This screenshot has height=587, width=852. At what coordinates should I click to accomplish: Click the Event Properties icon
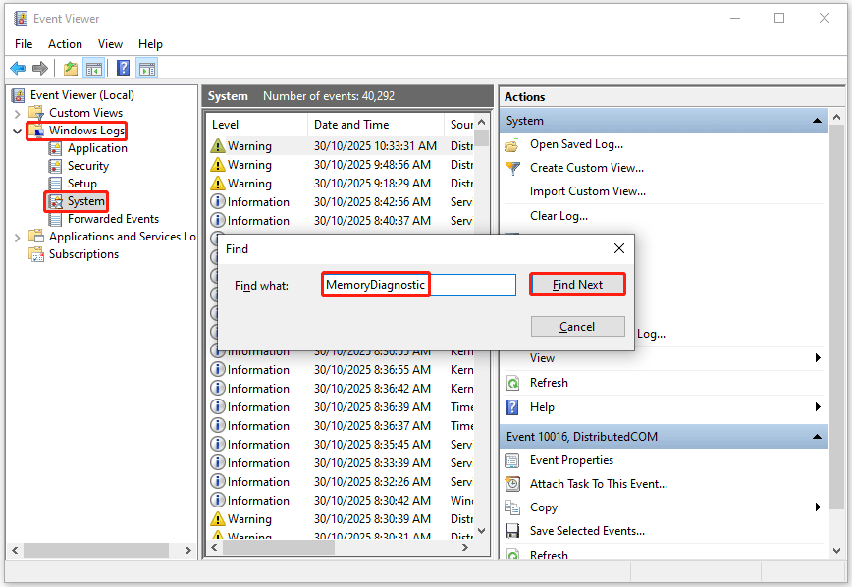click(x=512, y=459)
